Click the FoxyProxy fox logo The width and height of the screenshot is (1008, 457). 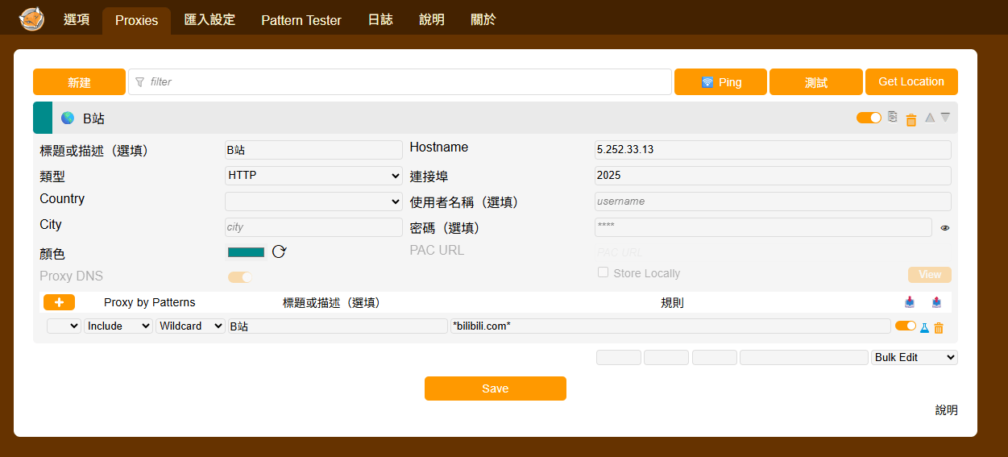tap(31, 19)
